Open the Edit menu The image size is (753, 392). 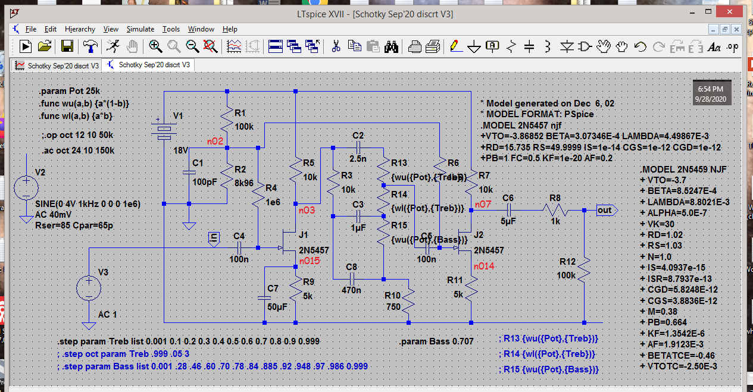(51, 29)
